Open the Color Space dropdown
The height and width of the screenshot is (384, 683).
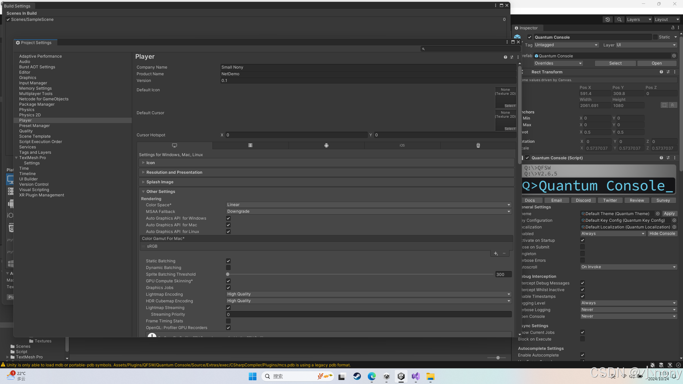pos(368,204)
